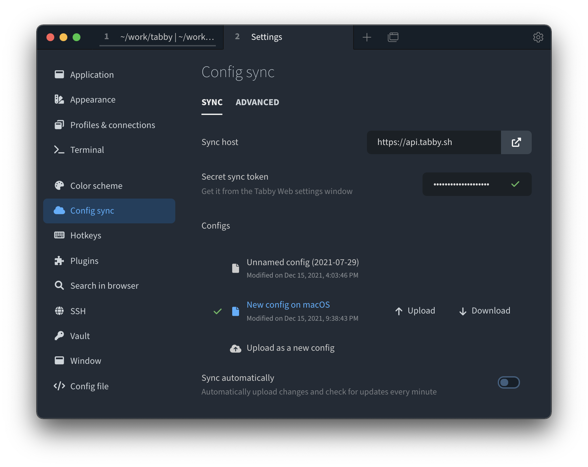Enable Sync automatically toggle
588x467 pixels.
tap(509, 382)
